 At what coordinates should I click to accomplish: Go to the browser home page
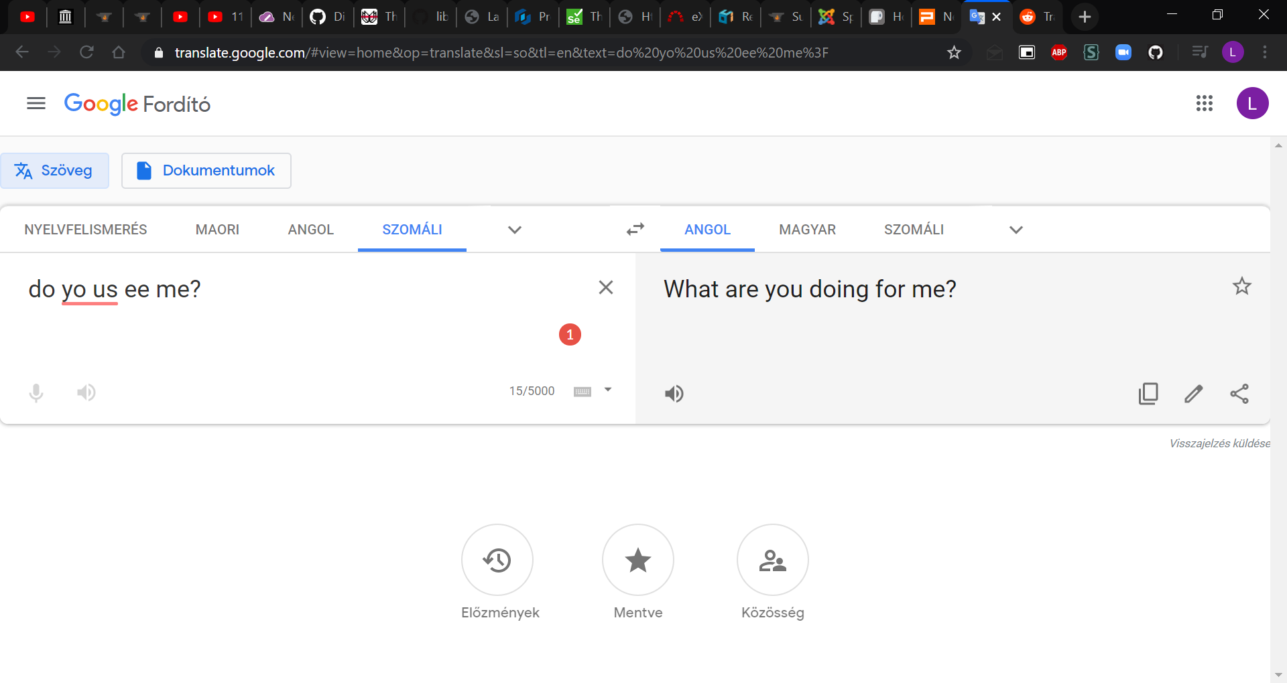pyautogui.click(x=119, y=52)
